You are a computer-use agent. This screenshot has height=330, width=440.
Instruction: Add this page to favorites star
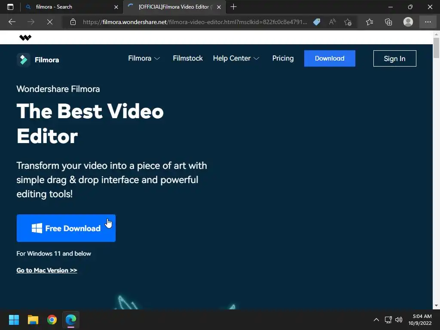click(348, 22)
